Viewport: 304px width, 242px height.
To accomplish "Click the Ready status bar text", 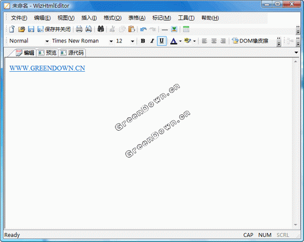I will coord(12,235).
